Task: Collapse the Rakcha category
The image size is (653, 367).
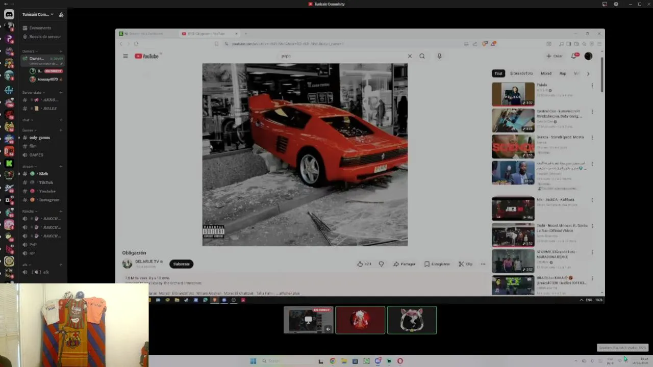Action: point(30,211)
